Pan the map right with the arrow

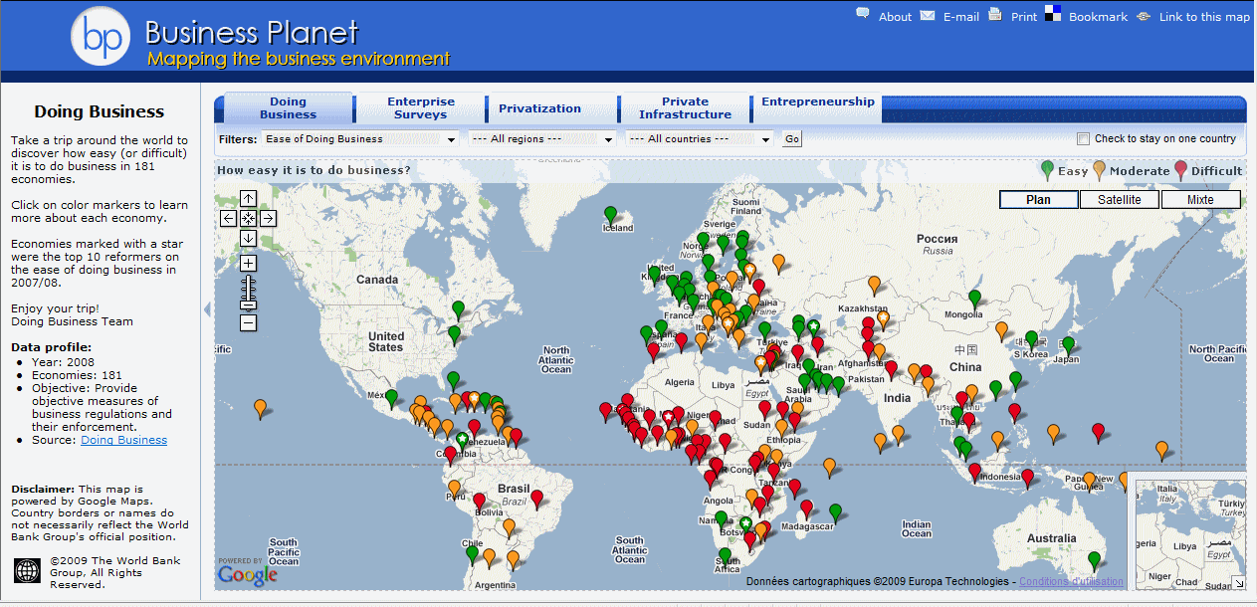[269, 218]
